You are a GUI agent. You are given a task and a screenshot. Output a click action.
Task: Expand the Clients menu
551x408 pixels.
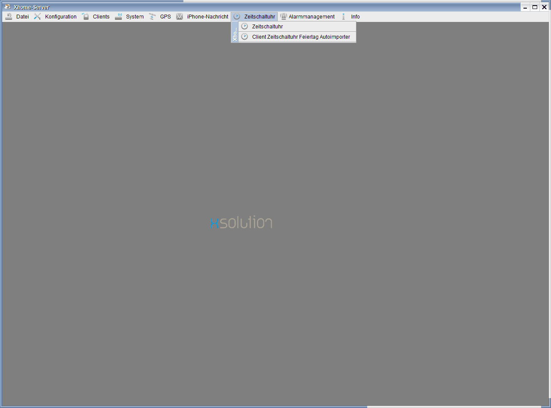(x=101, y=17)
